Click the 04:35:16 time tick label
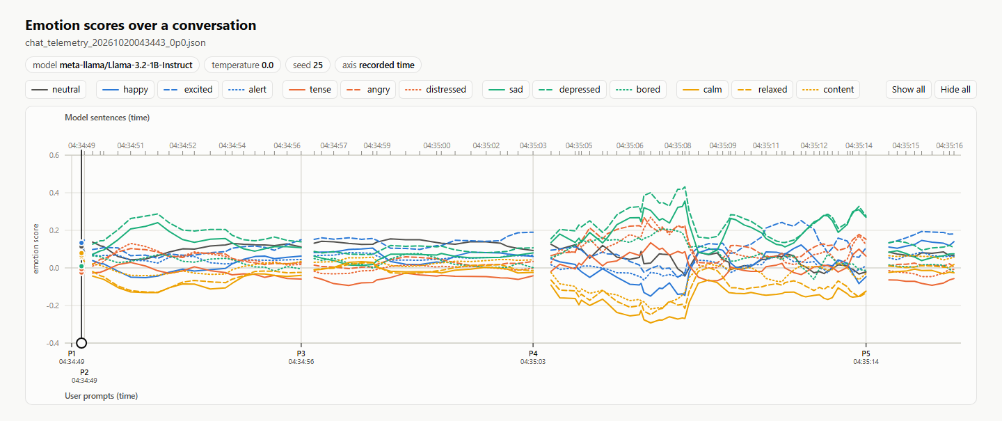Viewport: 1002px width, 421px height. (x=949, y=145)
